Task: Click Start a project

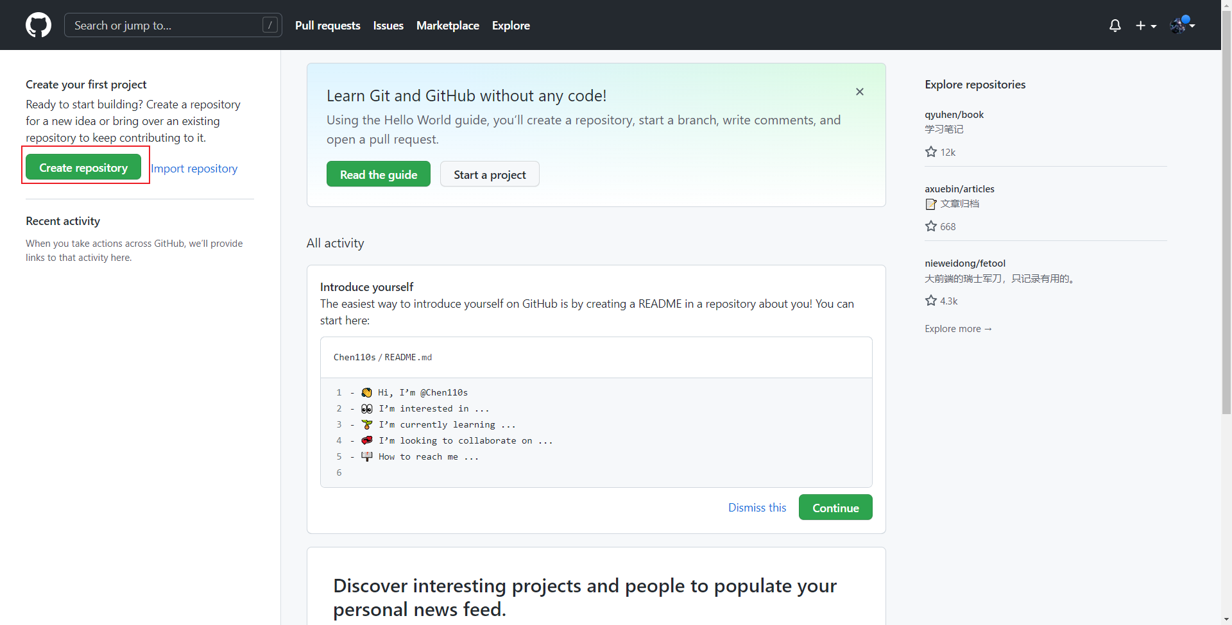Action: pos(490,174)
